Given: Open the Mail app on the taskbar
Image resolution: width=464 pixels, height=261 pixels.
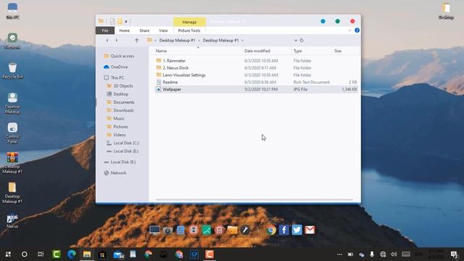Looking at the screenshot, I should point(118,254).
